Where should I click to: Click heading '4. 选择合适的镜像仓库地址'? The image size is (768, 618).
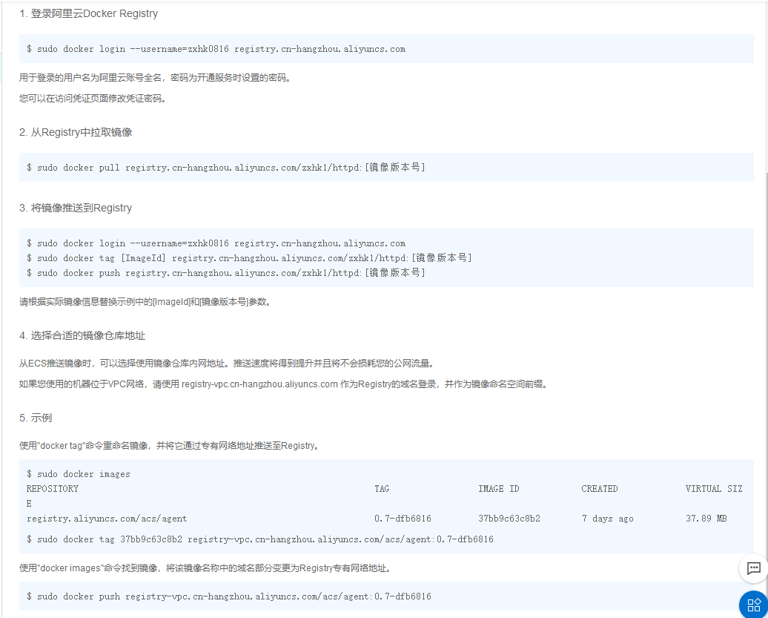82,336
